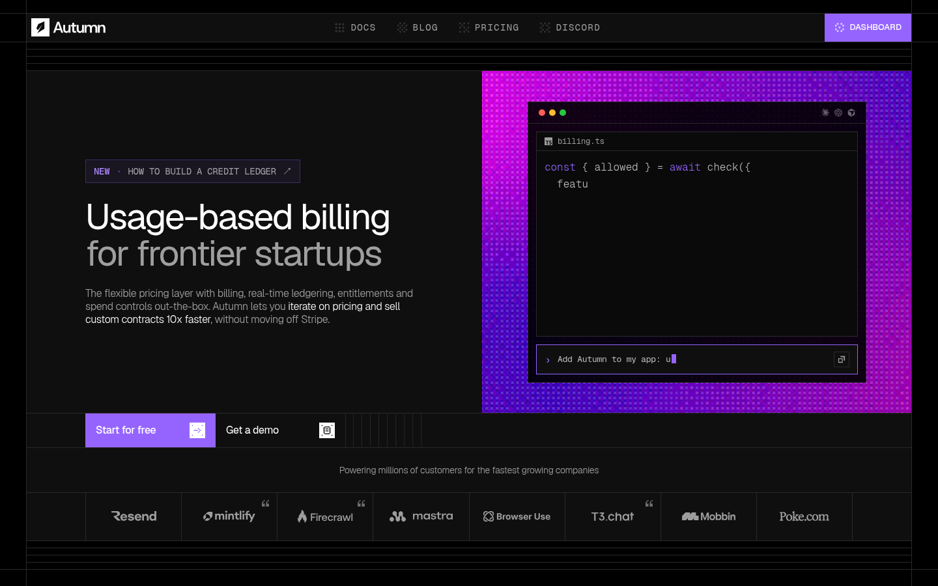Screen dimensions: 938x586
Task: Click the Get a demo button
Action: pyautogui.click(x=280, y=430)
